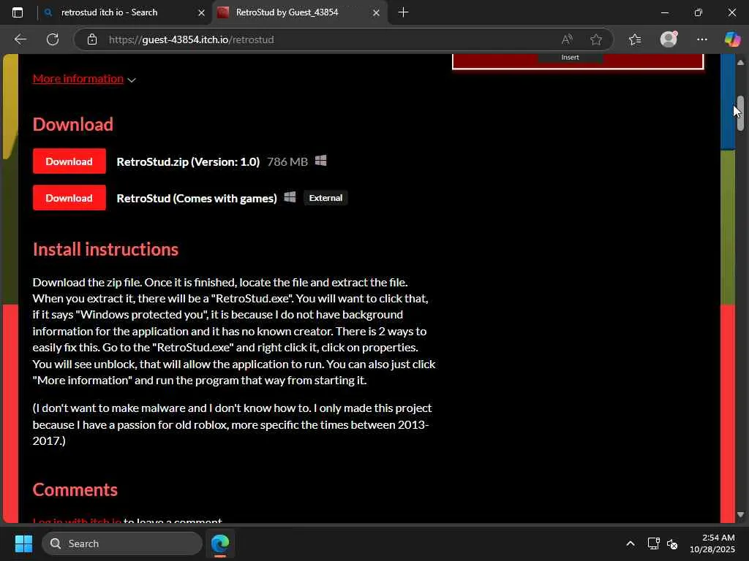This screenshot has width=749, height=561.
Task: Open a new browser tab
Action: coord(403,12)
